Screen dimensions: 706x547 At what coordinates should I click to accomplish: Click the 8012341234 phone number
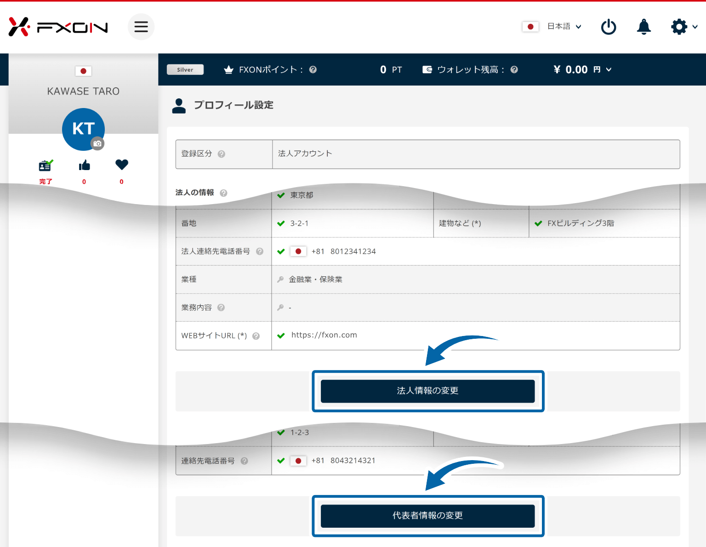353,251
